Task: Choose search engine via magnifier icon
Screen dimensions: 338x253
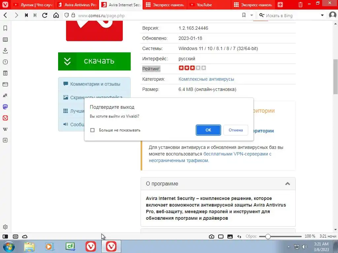Action: pos(262,15)
